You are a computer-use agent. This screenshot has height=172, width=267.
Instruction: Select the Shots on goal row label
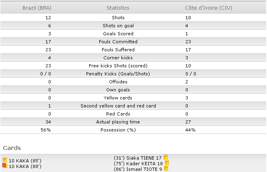[118, 26]
